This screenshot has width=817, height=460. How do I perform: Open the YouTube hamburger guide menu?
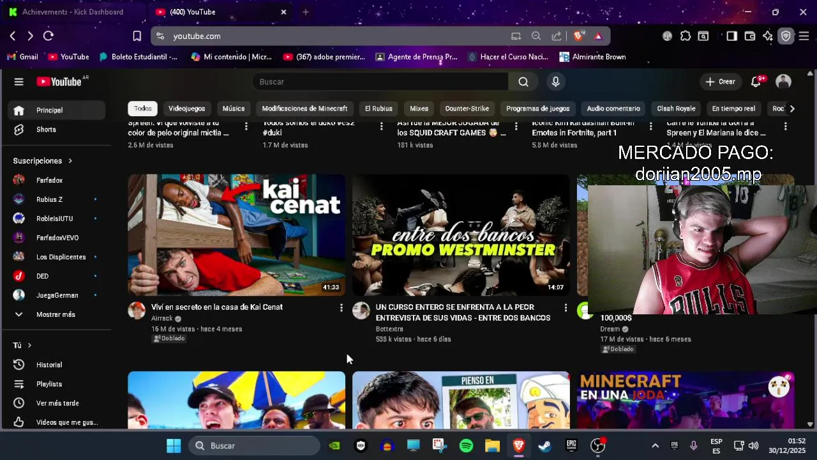click(x=19, y=82)
